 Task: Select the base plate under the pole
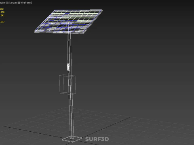(72, 139)
